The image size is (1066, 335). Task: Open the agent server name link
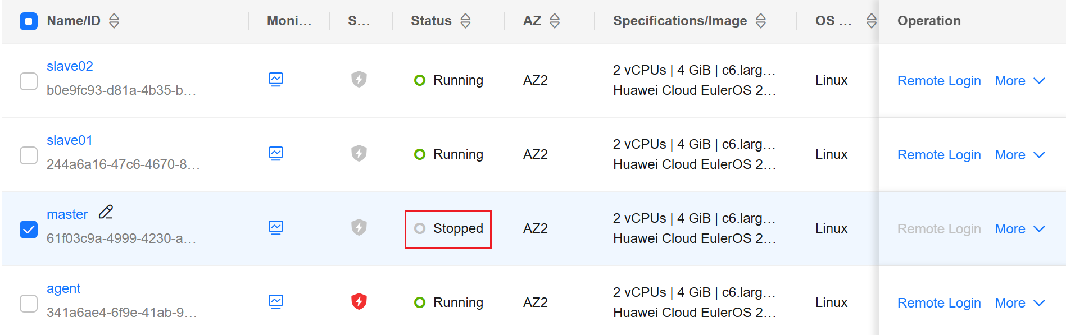tap(63, 288)
